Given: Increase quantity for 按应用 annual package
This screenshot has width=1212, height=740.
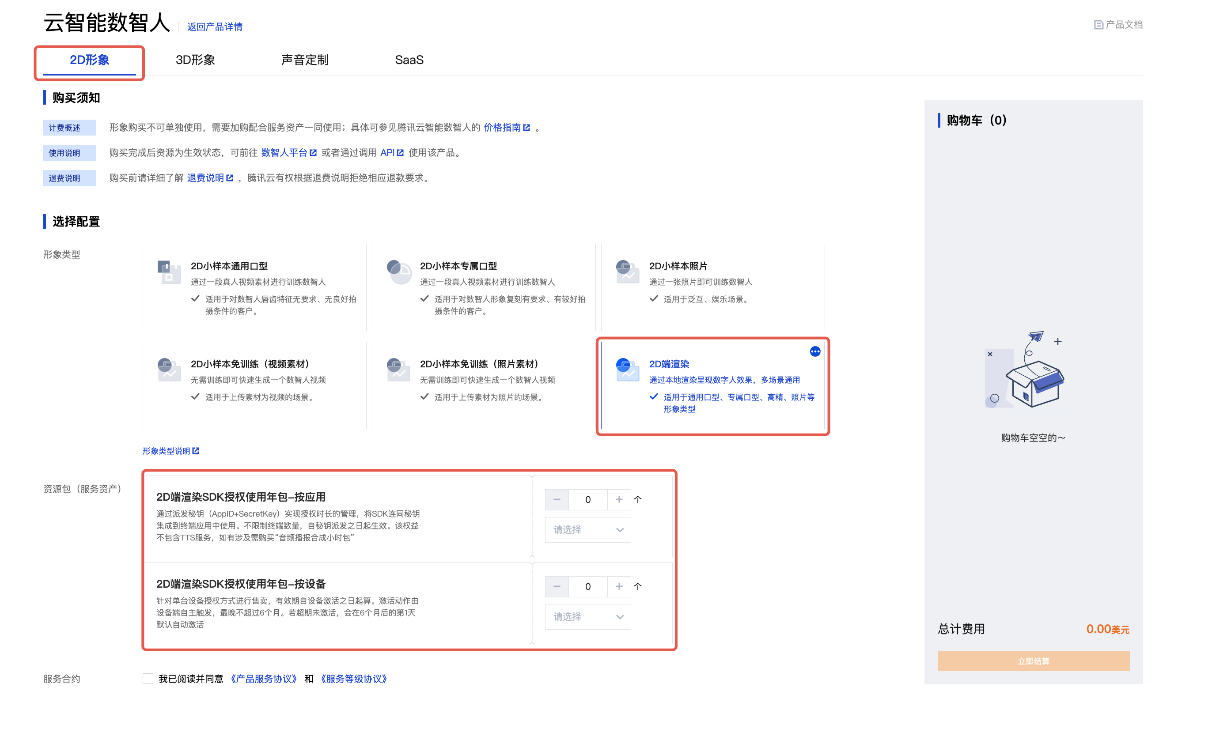Looking at the screenshot, I should tap(619, 499).
